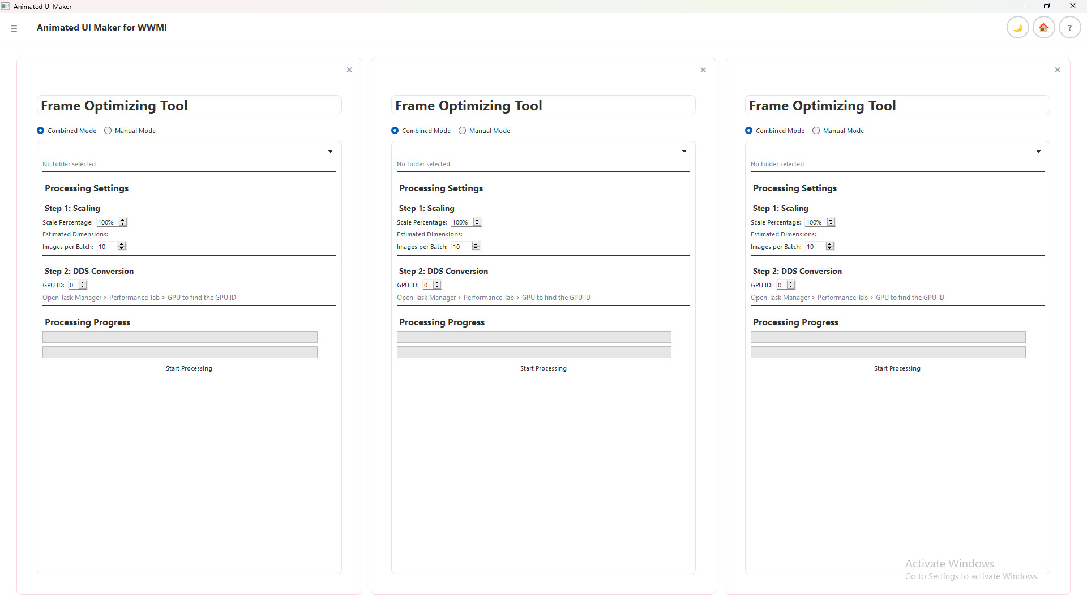Toggle dark mode with the moon icon
This screenshot has height=611, width=1087.
1017,28
